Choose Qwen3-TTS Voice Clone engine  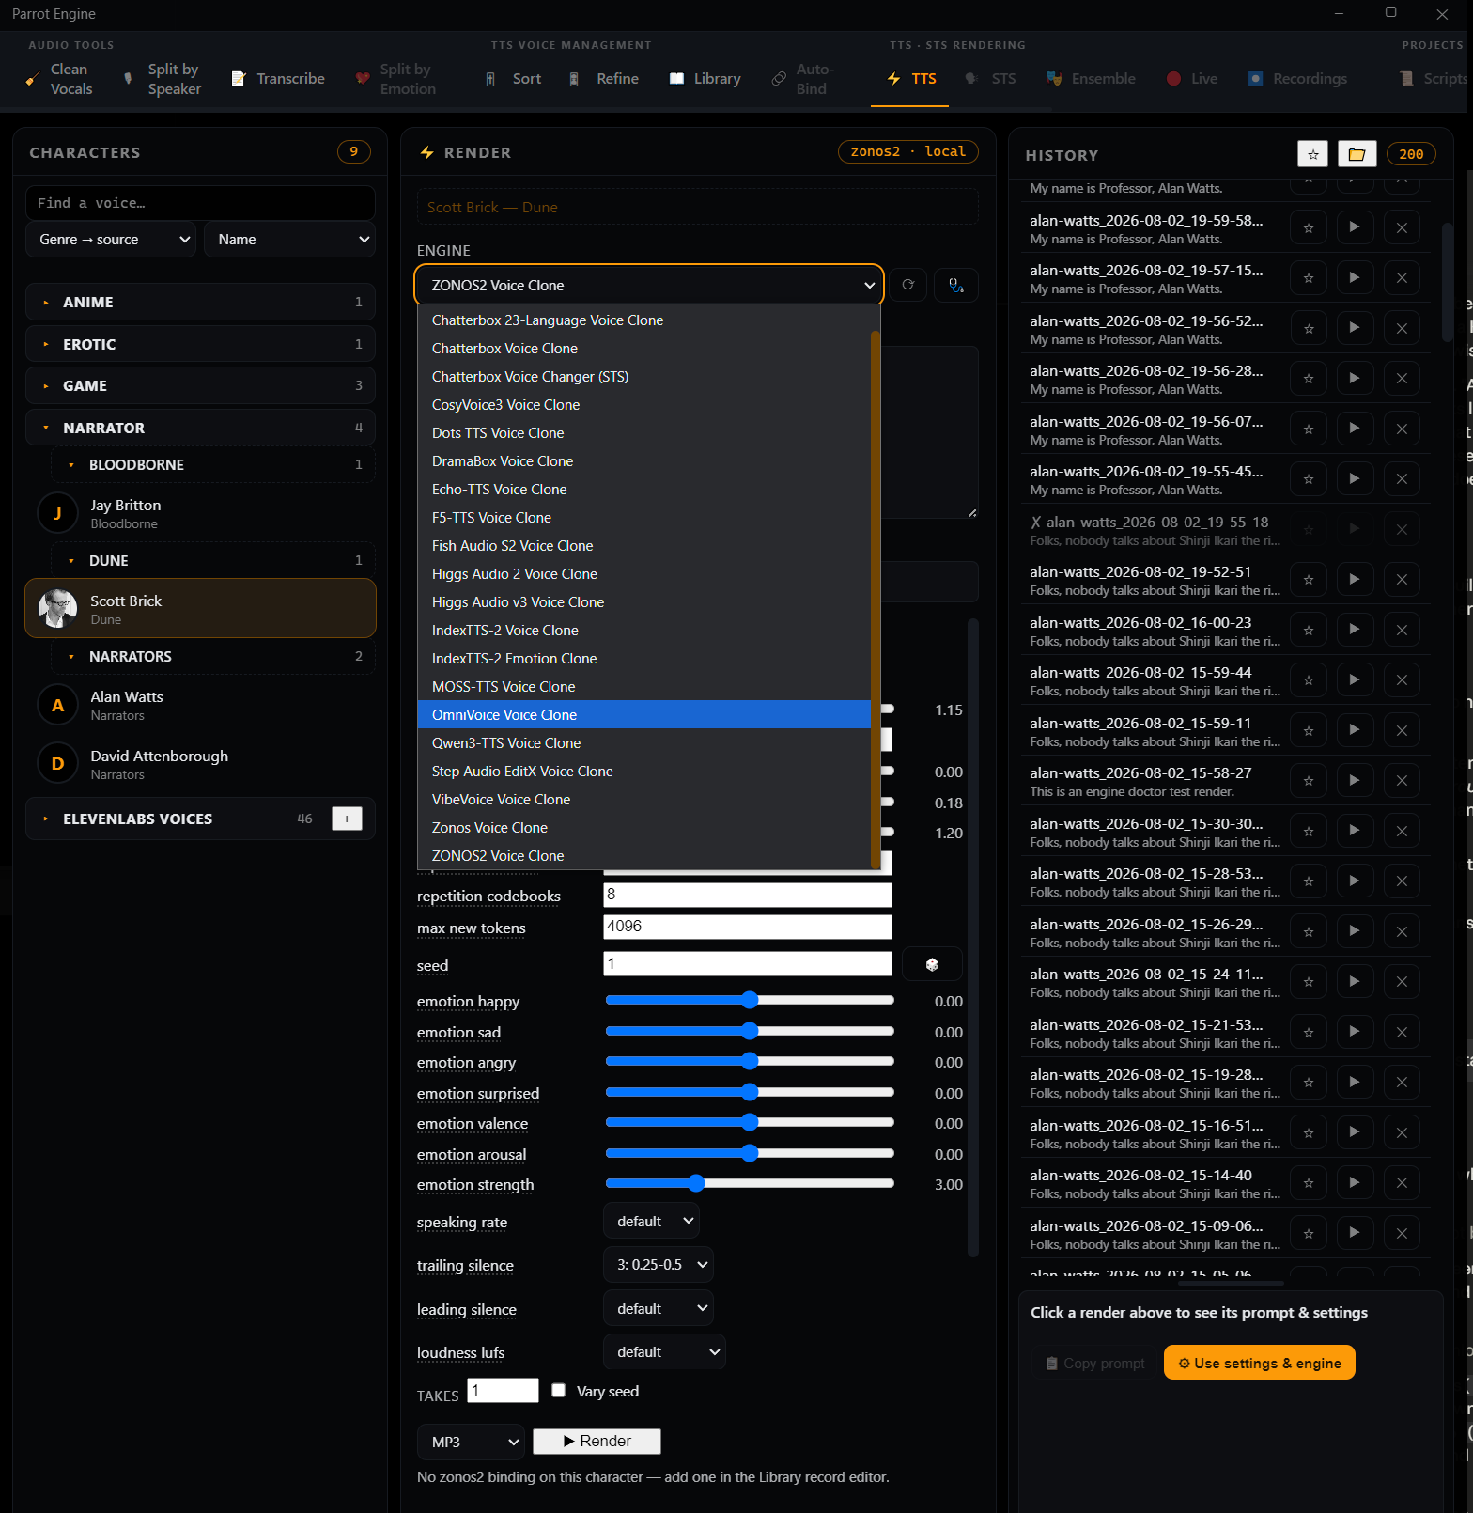pyautogui.click(x=644, y=743)
